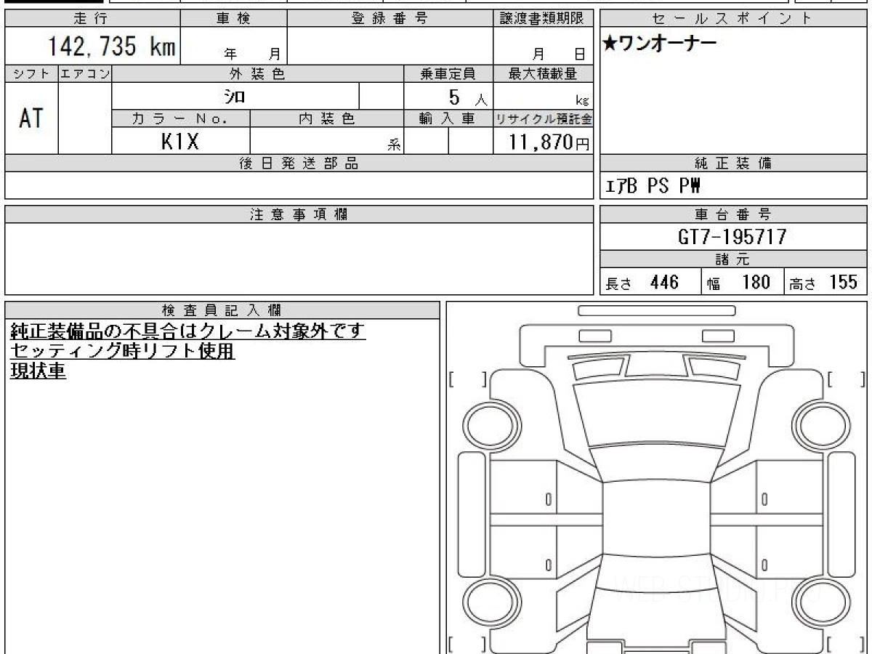Click the ★ワンオーナー sales point

(x=659, y=43)
